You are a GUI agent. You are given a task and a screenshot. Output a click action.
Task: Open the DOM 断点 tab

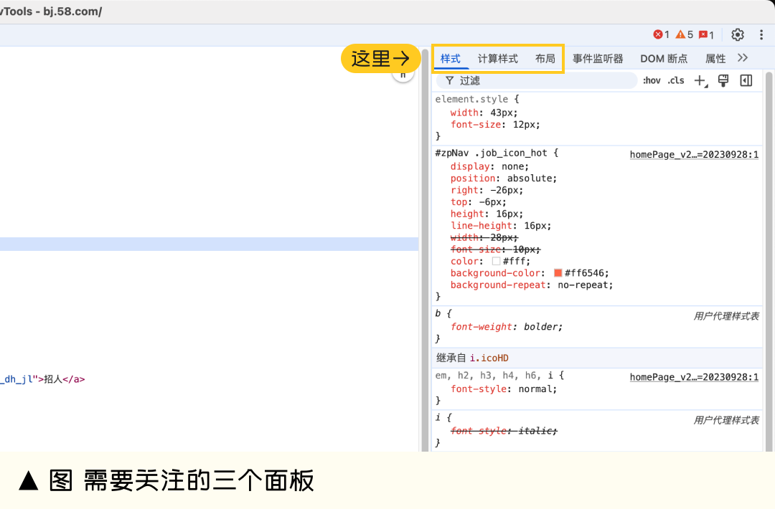(664, 59)
